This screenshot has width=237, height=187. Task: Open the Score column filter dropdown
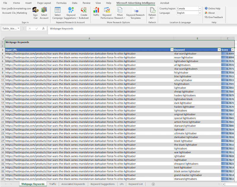pyautogui.click(x=233, y=50)
